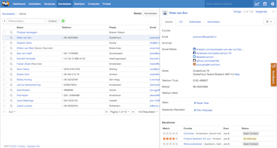277x148 pixels.
Task: Switch to the CV tab
Action: [x=181, y=22]
